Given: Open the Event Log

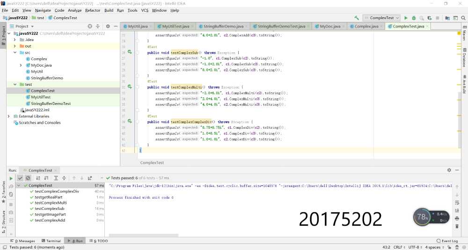Looking at the screenshot, I should click(x=447, y=241).
